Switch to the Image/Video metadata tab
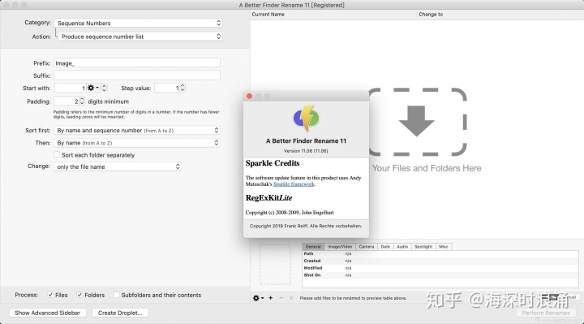This screenshot has width=584, height=324. [340, 246]
